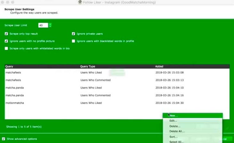Choose Sort... in the context menu
Screen dimensions: 234x143
(x=193, y=137)
